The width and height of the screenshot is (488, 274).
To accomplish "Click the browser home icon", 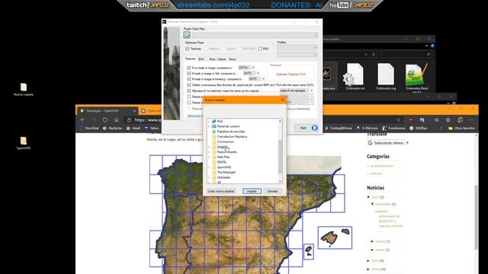I will pos(117,119).
